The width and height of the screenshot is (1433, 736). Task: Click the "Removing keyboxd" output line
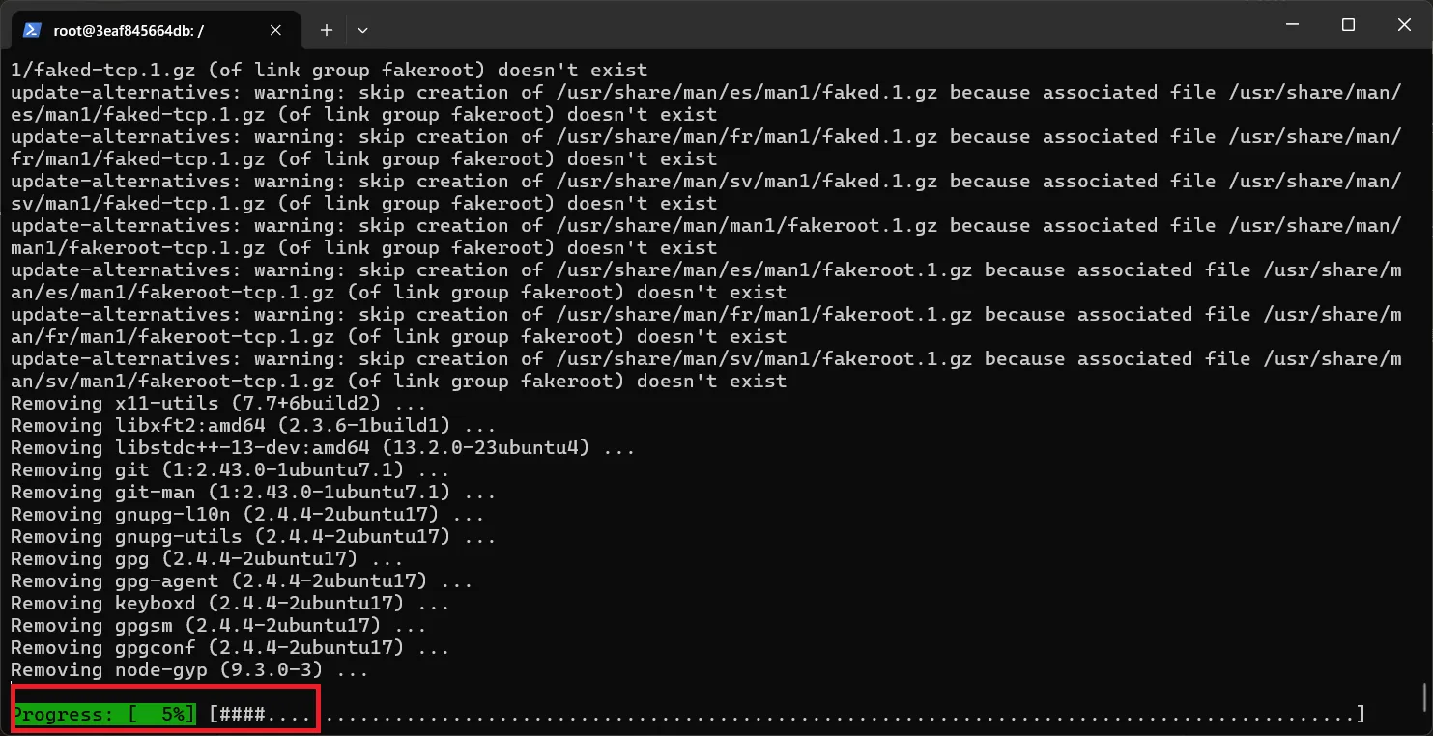[230, 604]
